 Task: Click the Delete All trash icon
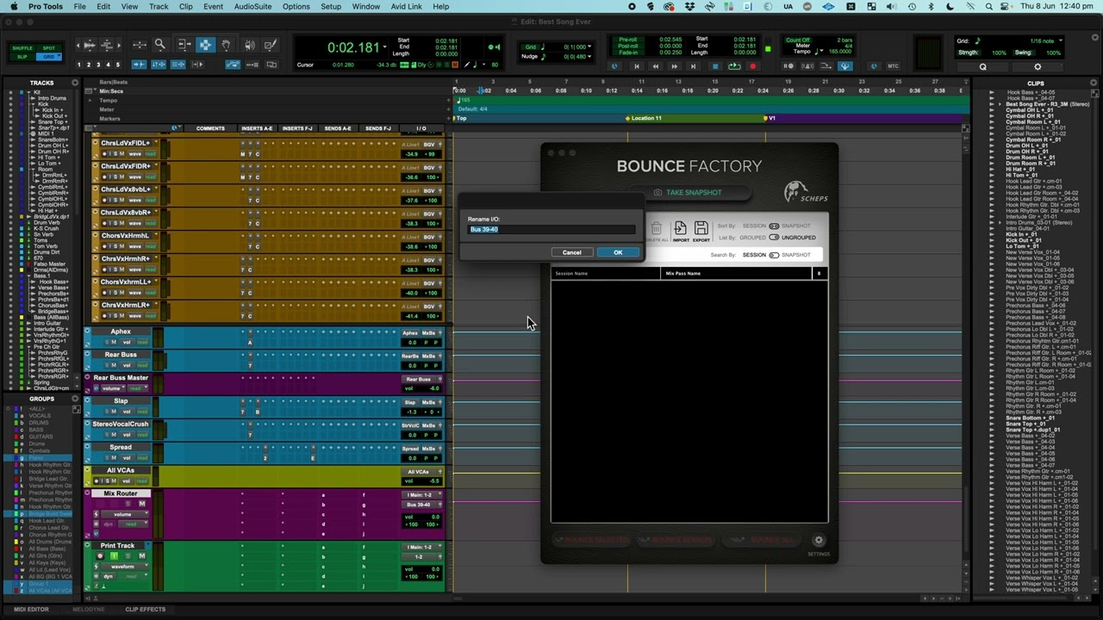(657, 230)
